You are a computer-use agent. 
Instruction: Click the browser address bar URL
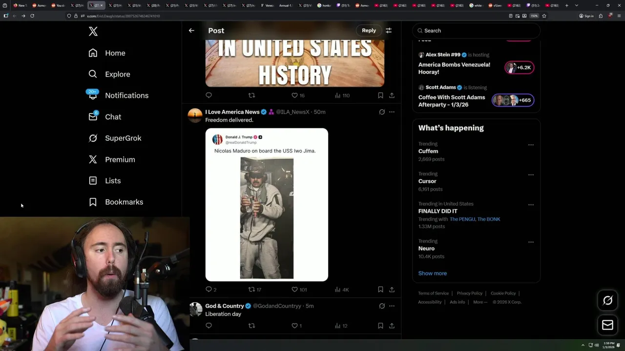123,16
